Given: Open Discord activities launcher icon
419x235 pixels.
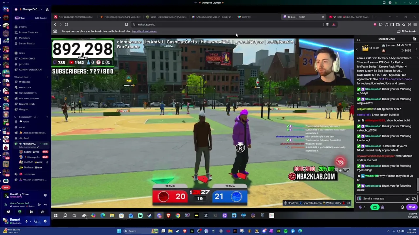Looking at the screenshot, I should [31, 212].
